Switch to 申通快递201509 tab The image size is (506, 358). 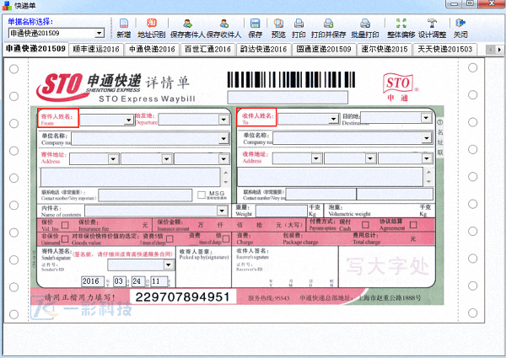click(35, 49)
